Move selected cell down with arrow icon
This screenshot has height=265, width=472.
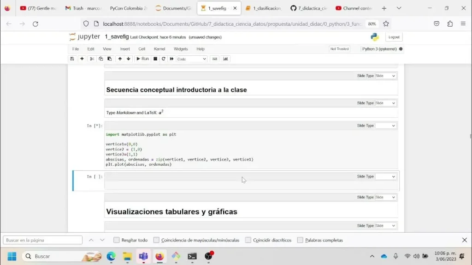pos(129,59)
